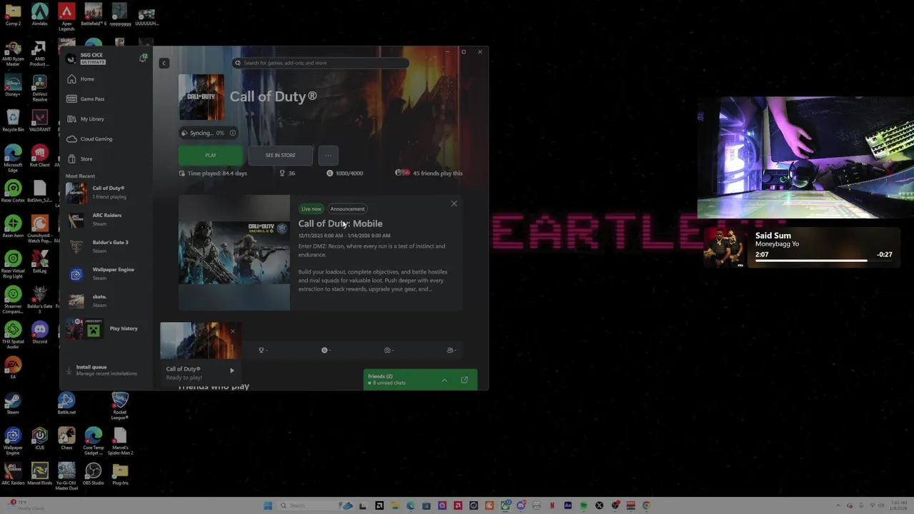Click the friends tab icon
Viewport: 914px width, 514px height.
pos(451,350)
